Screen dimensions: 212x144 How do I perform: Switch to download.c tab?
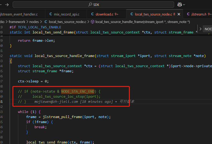point(107,14)
